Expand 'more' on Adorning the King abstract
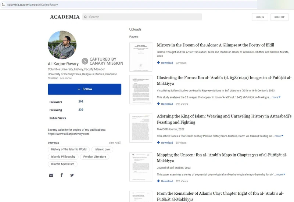This screenshot has width=294, height=202. [279, 136]
